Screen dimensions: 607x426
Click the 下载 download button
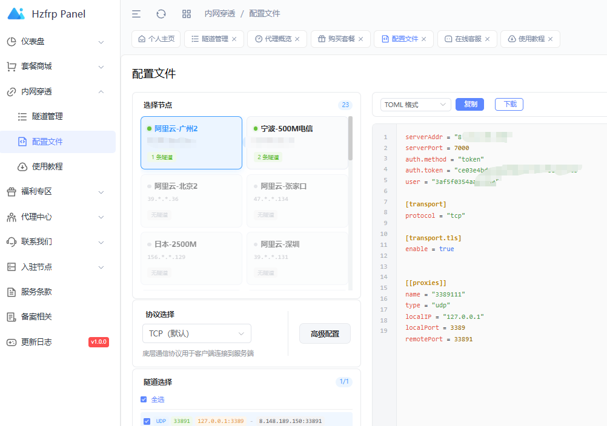pyautogui.click(x=509, y=104)
